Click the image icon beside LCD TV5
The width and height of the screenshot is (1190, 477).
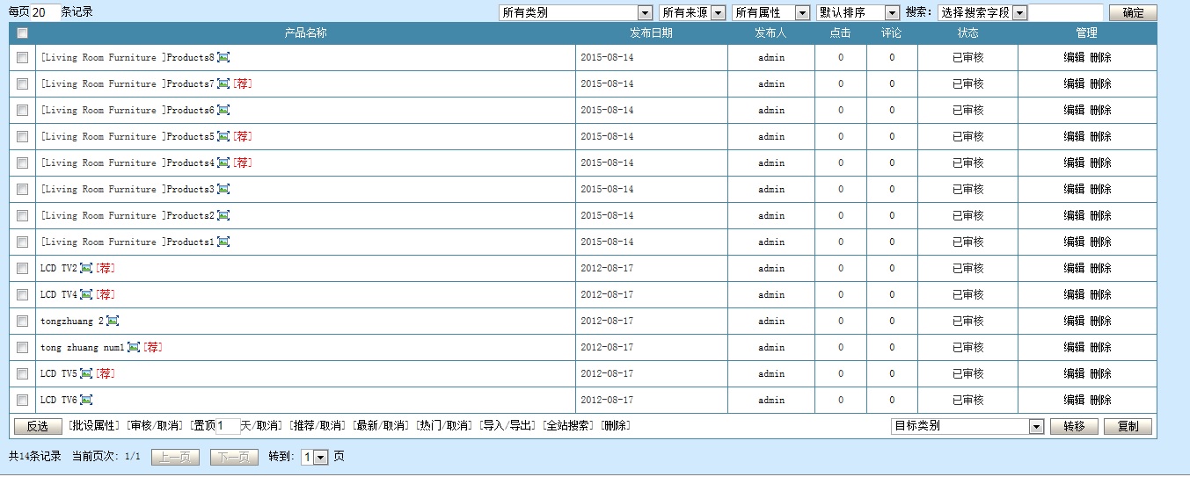86,374
